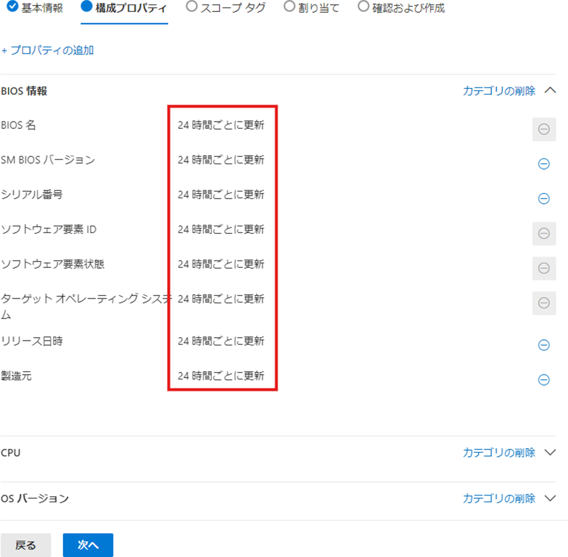Open the 基本情報 step tab

click(x=35, y=7)
